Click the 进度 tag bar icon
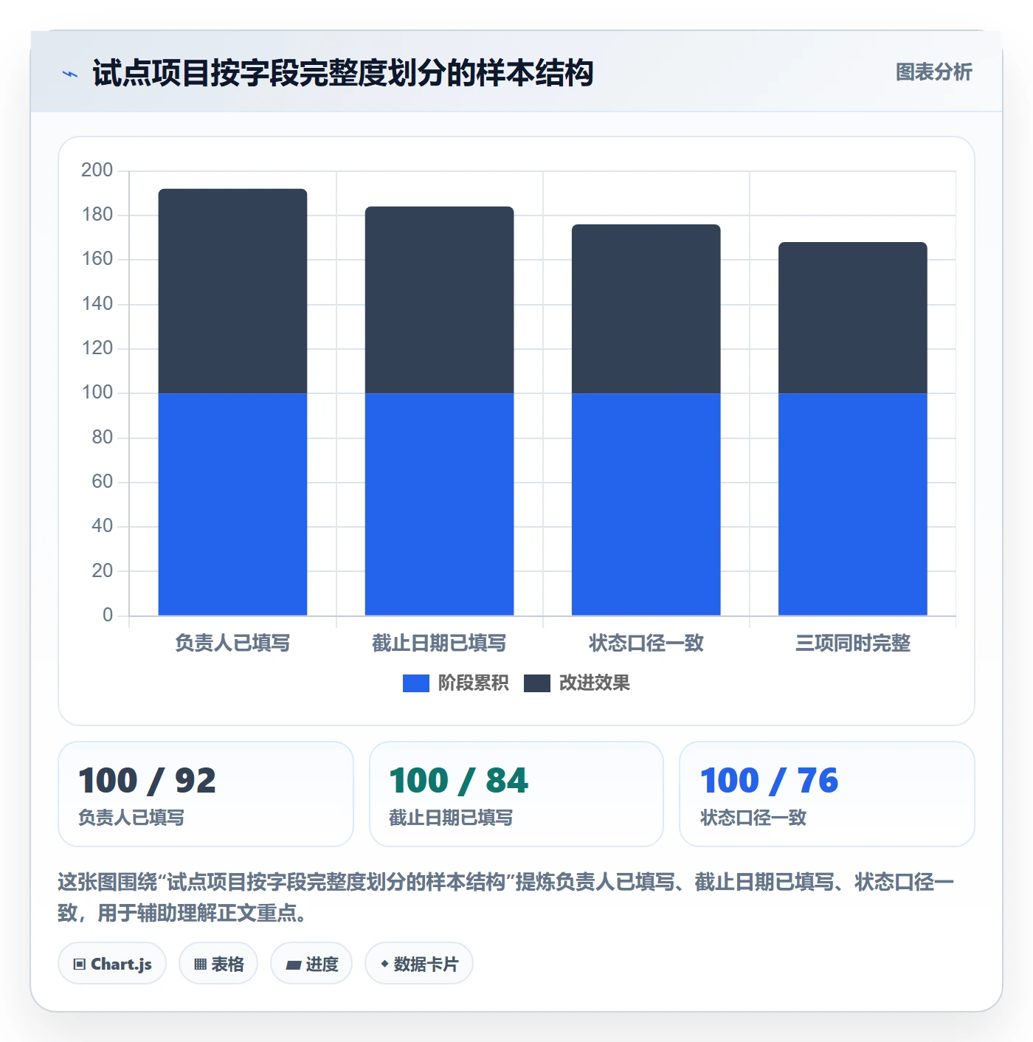The width and height of the screenshot is (1033, 1042). [294, 965]
